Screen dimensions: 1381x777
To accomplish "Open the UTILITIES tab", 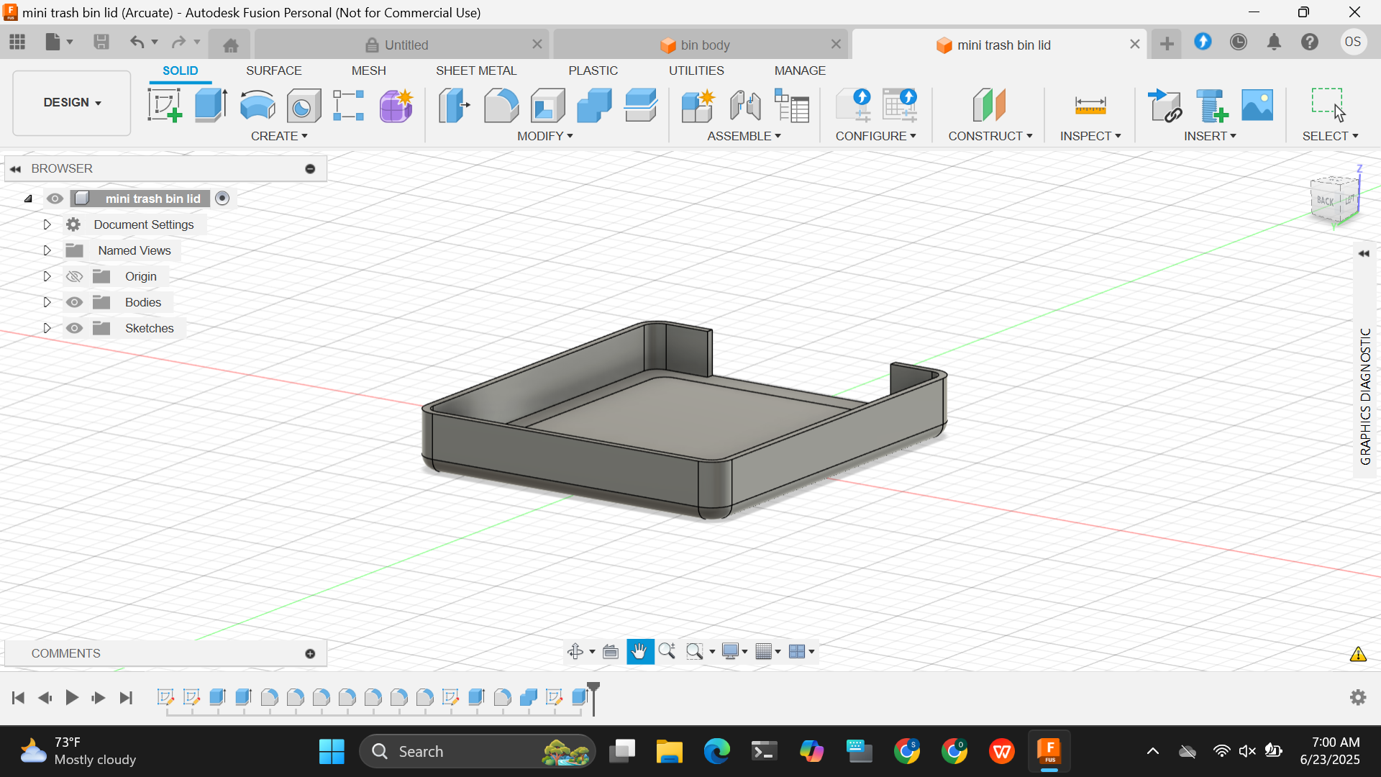I will coord(696,71).
